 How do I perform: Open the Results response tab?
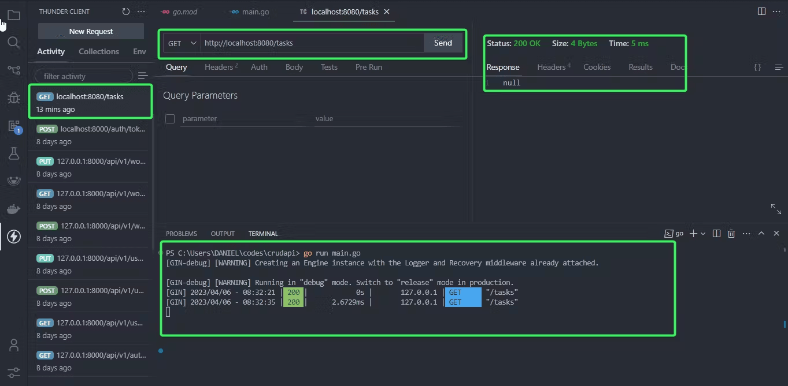point(641,67)
